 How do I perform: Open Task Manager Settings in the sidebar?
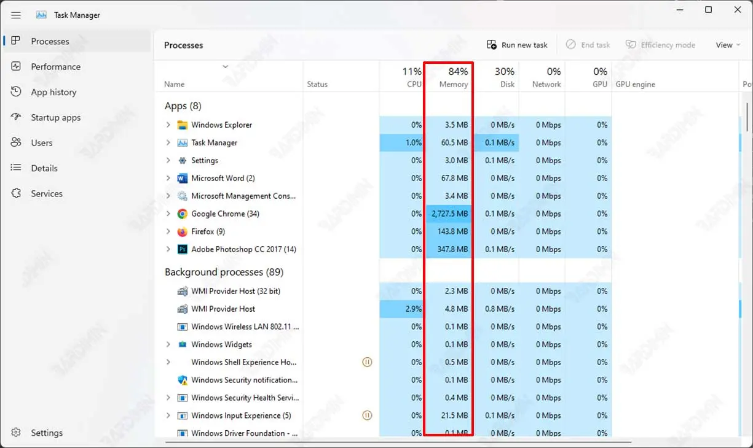[x=47, y=433]
